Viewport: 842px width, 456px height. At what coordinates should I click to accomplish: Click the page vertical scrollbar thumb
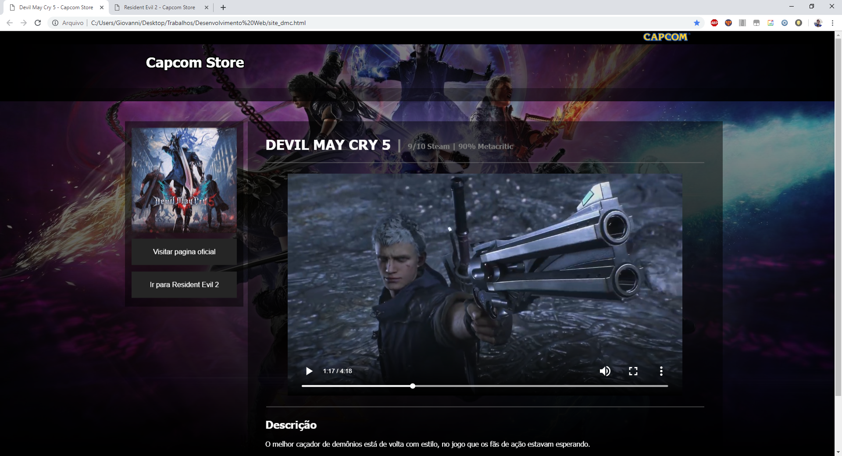838,217
